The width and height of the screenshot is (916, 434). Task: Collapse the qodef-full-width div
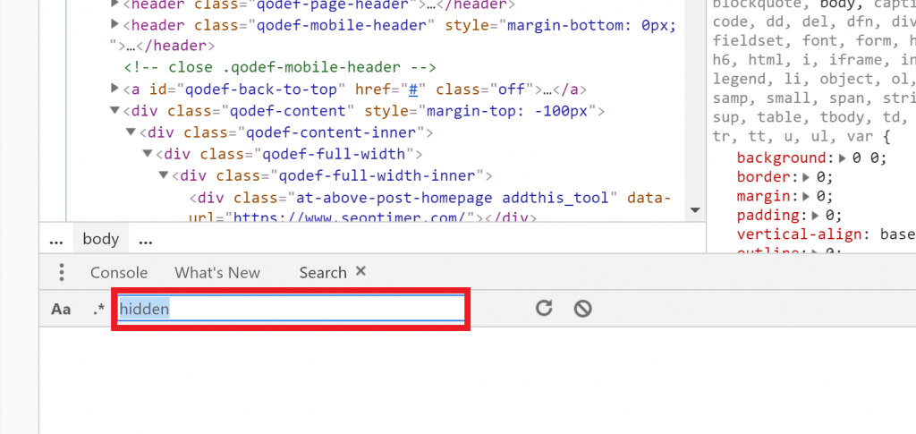[x=148, y=154]
